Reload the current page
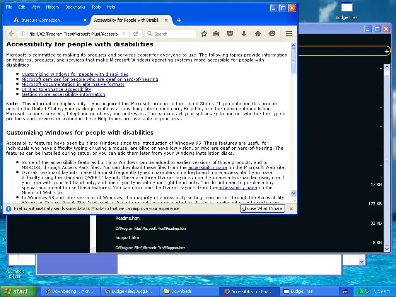 tap(136, 34)
